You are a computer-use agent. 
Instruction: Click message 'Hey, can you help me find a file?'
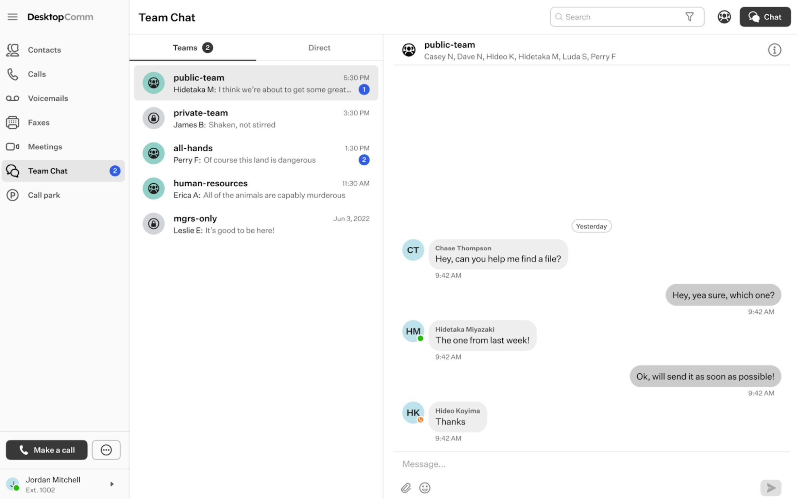498,255
